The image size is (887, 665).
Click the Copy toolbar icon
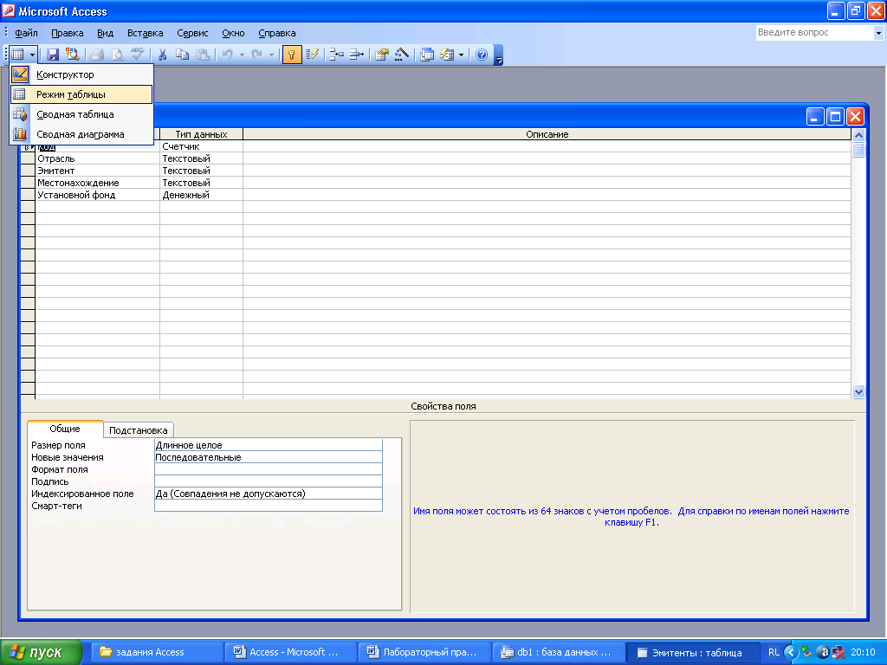pyautogui.click(x=182, y=55)
